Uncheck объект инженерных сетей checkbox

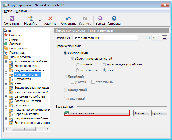73,59
